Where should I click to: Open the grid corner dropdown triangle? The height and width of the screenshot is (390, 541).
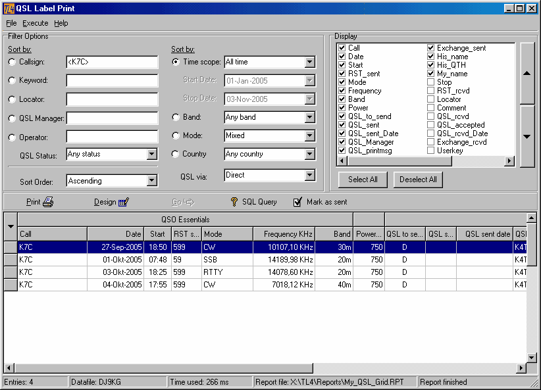click(11, 226)
